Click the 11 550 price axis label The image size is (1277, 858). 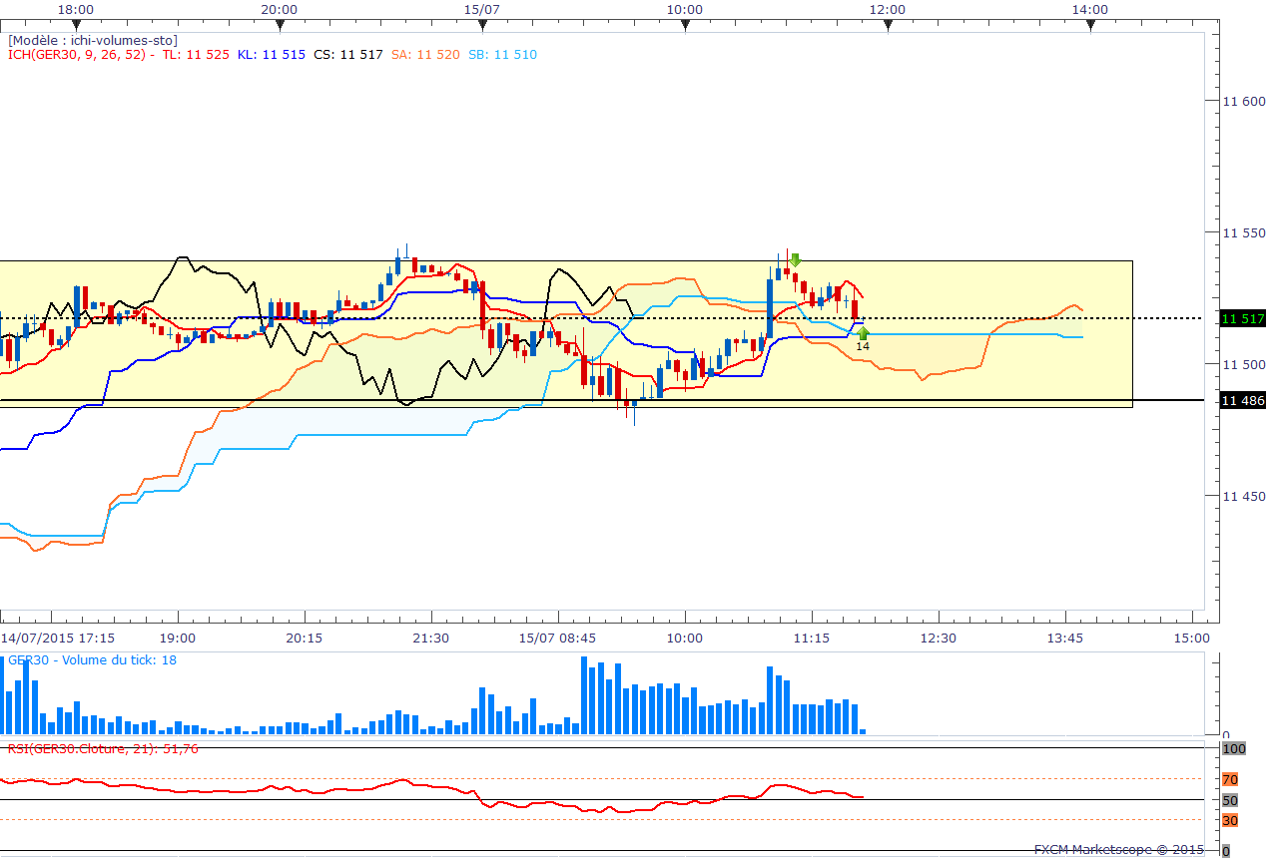(1244, 232)
